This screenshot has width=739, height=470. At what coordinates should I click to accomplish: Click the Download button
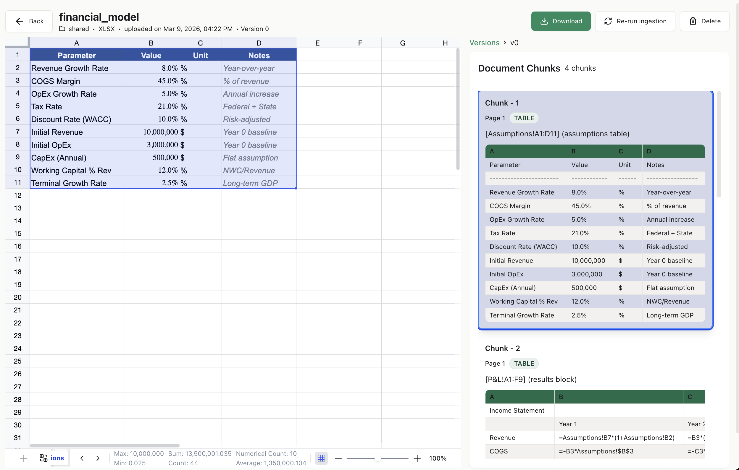[x=561, y=21]
